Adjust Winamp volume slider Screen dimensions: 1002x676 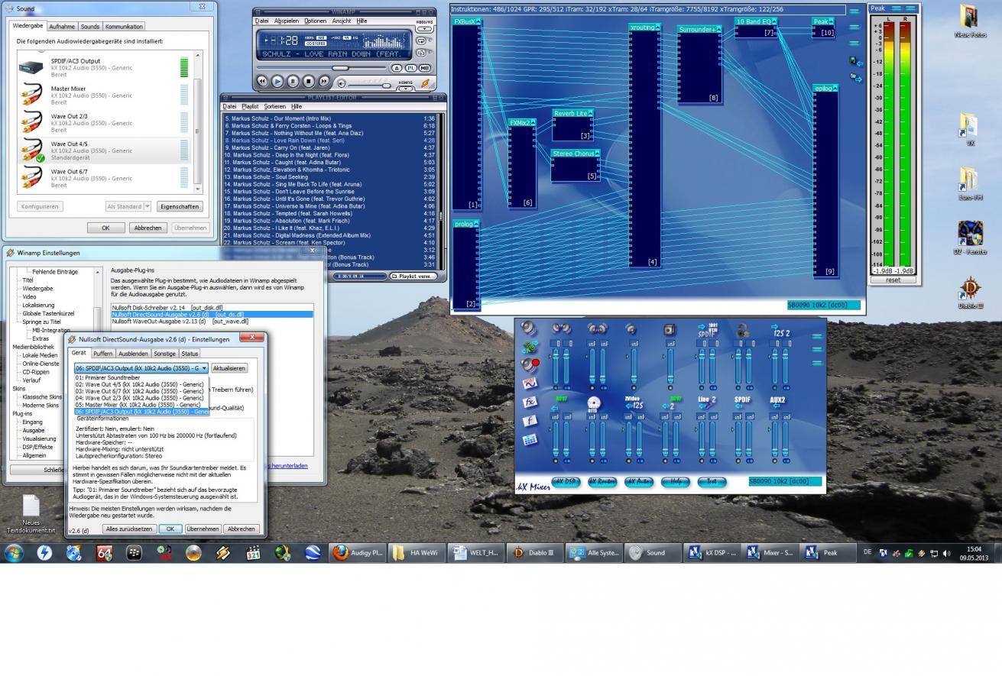369,86
